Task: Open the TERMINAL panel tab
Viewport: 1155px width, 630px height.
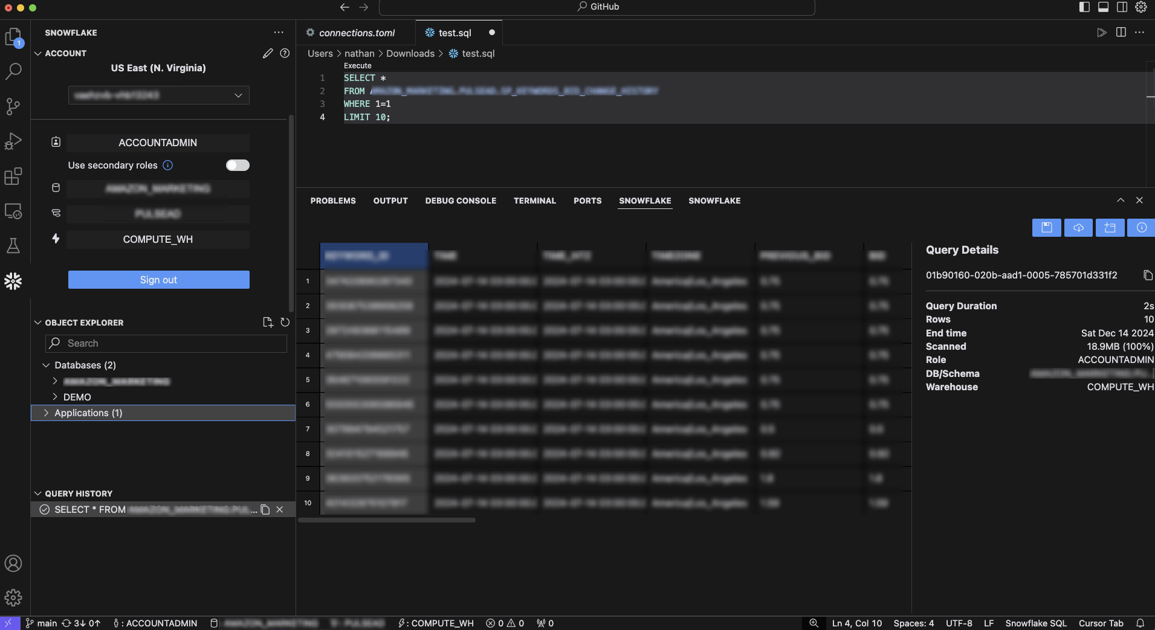Action: click(x=535, y=201)
